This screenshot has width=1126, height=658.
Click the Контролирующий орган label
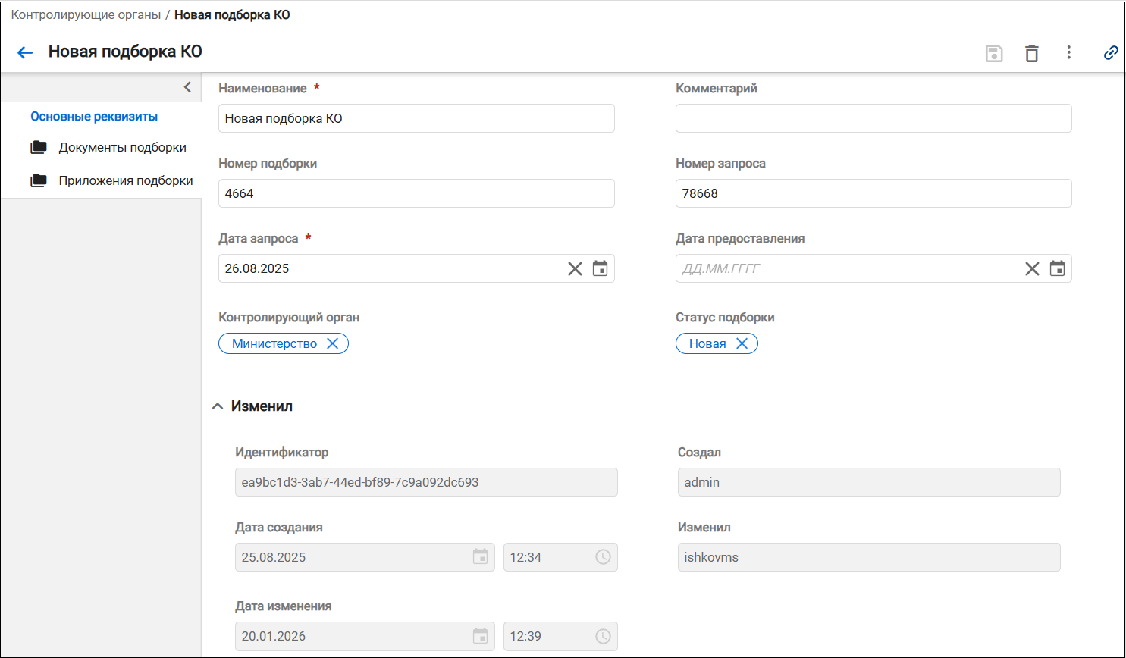pyautogui.click(x=289, y=317)
